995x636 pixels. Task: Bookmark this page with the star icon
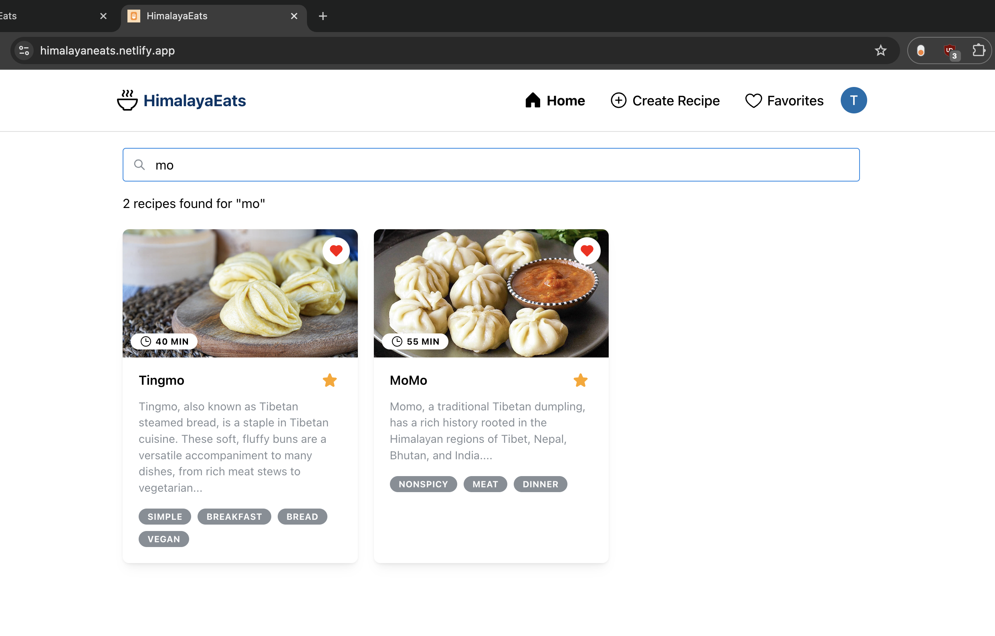[x=880, y=50]
